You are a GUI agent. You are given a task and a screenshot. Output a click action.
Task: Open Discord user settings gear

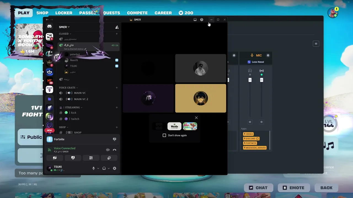pos(114,168)
